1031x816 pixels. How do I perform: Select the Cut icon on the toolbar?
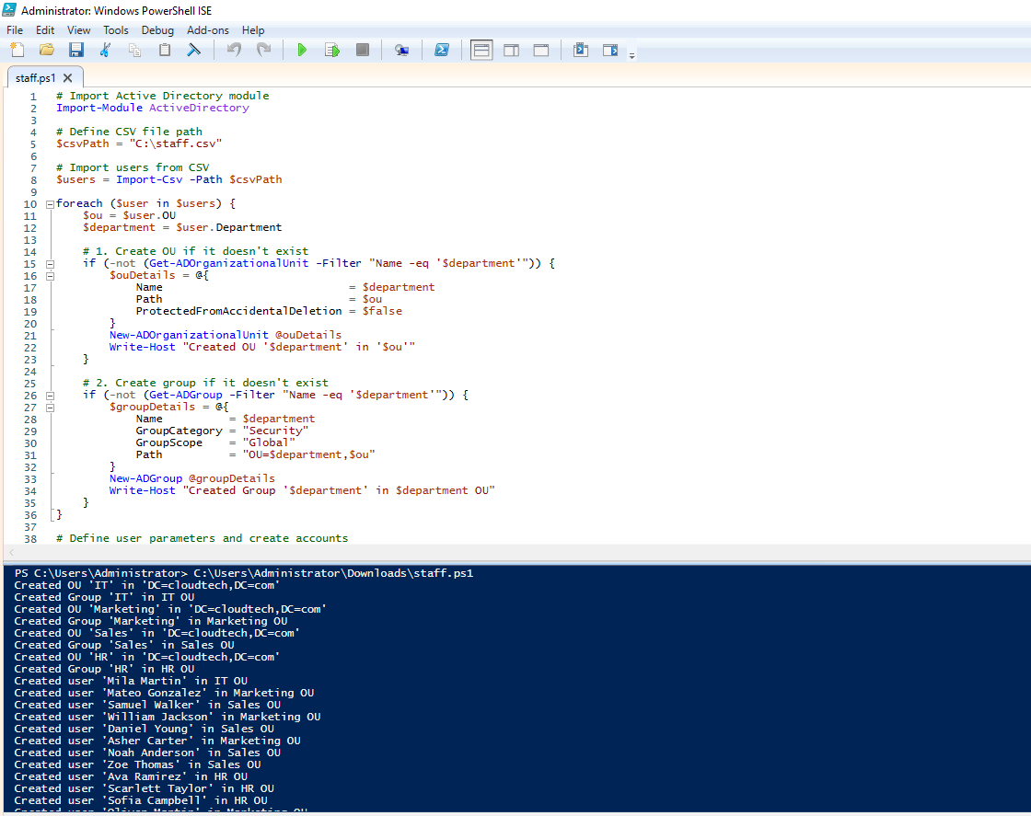pyautogui.click(x=105, y=50)
